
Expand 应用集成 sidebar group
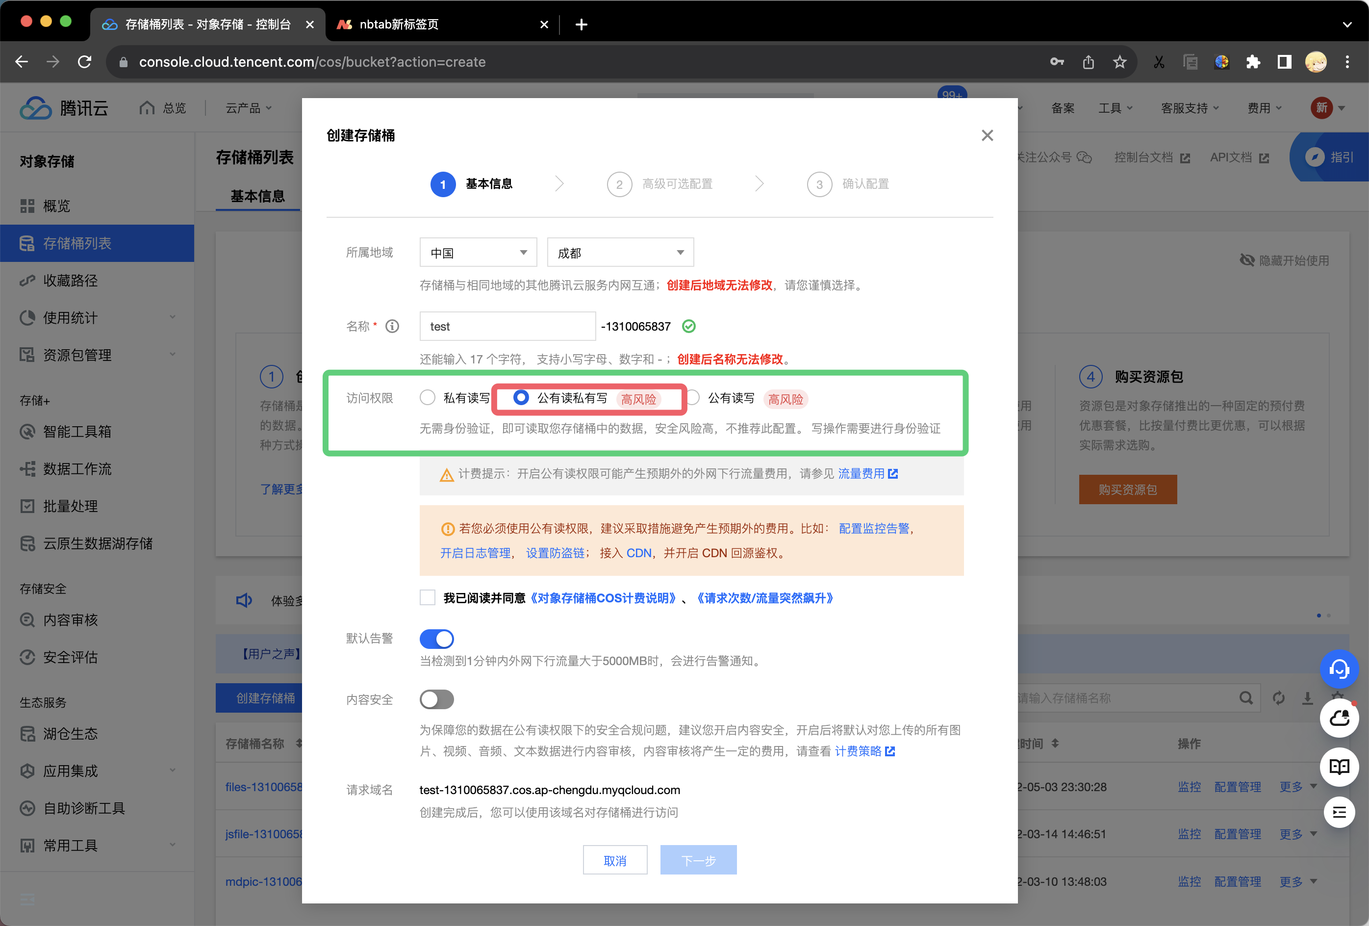pyautogui.click(x=97, y=771)
